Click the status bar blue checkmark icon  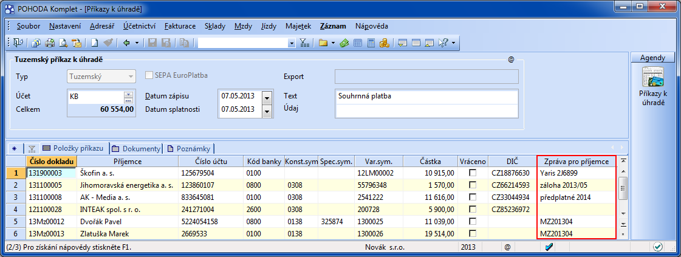point(549,247)
